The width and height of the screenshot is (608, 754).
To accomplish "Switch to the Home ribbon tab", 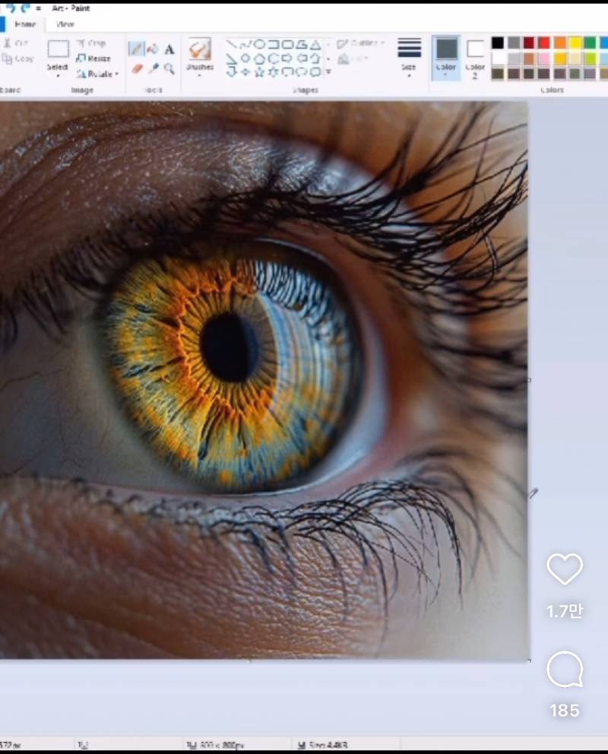I will pos(25,24).
